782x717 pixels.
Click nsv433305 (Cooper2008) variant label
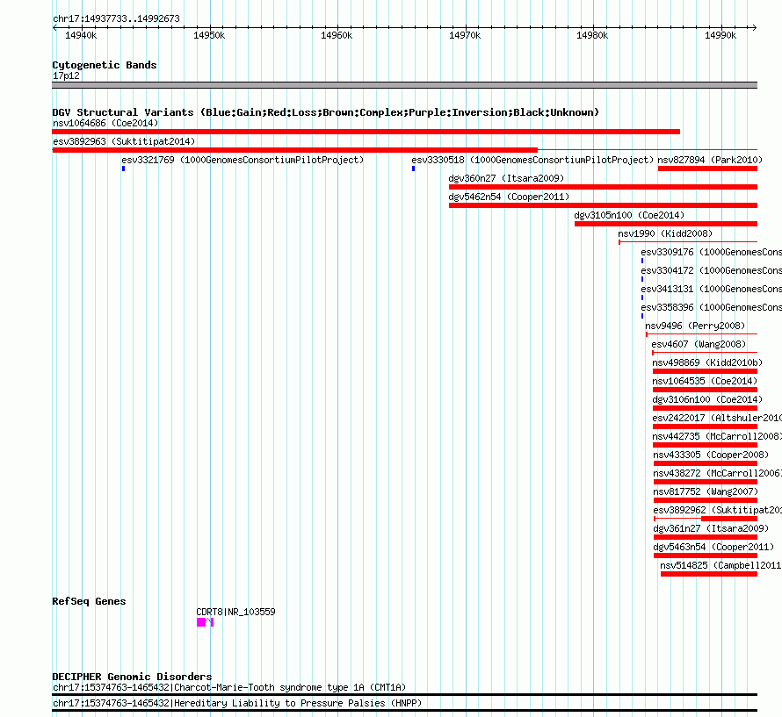(x=711, y=455)
